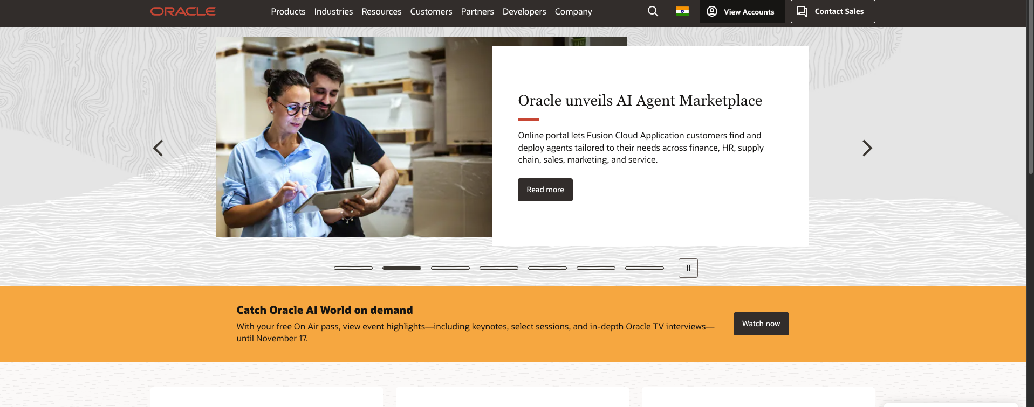Open the Company menu
1034x407 pixels.
573,11
